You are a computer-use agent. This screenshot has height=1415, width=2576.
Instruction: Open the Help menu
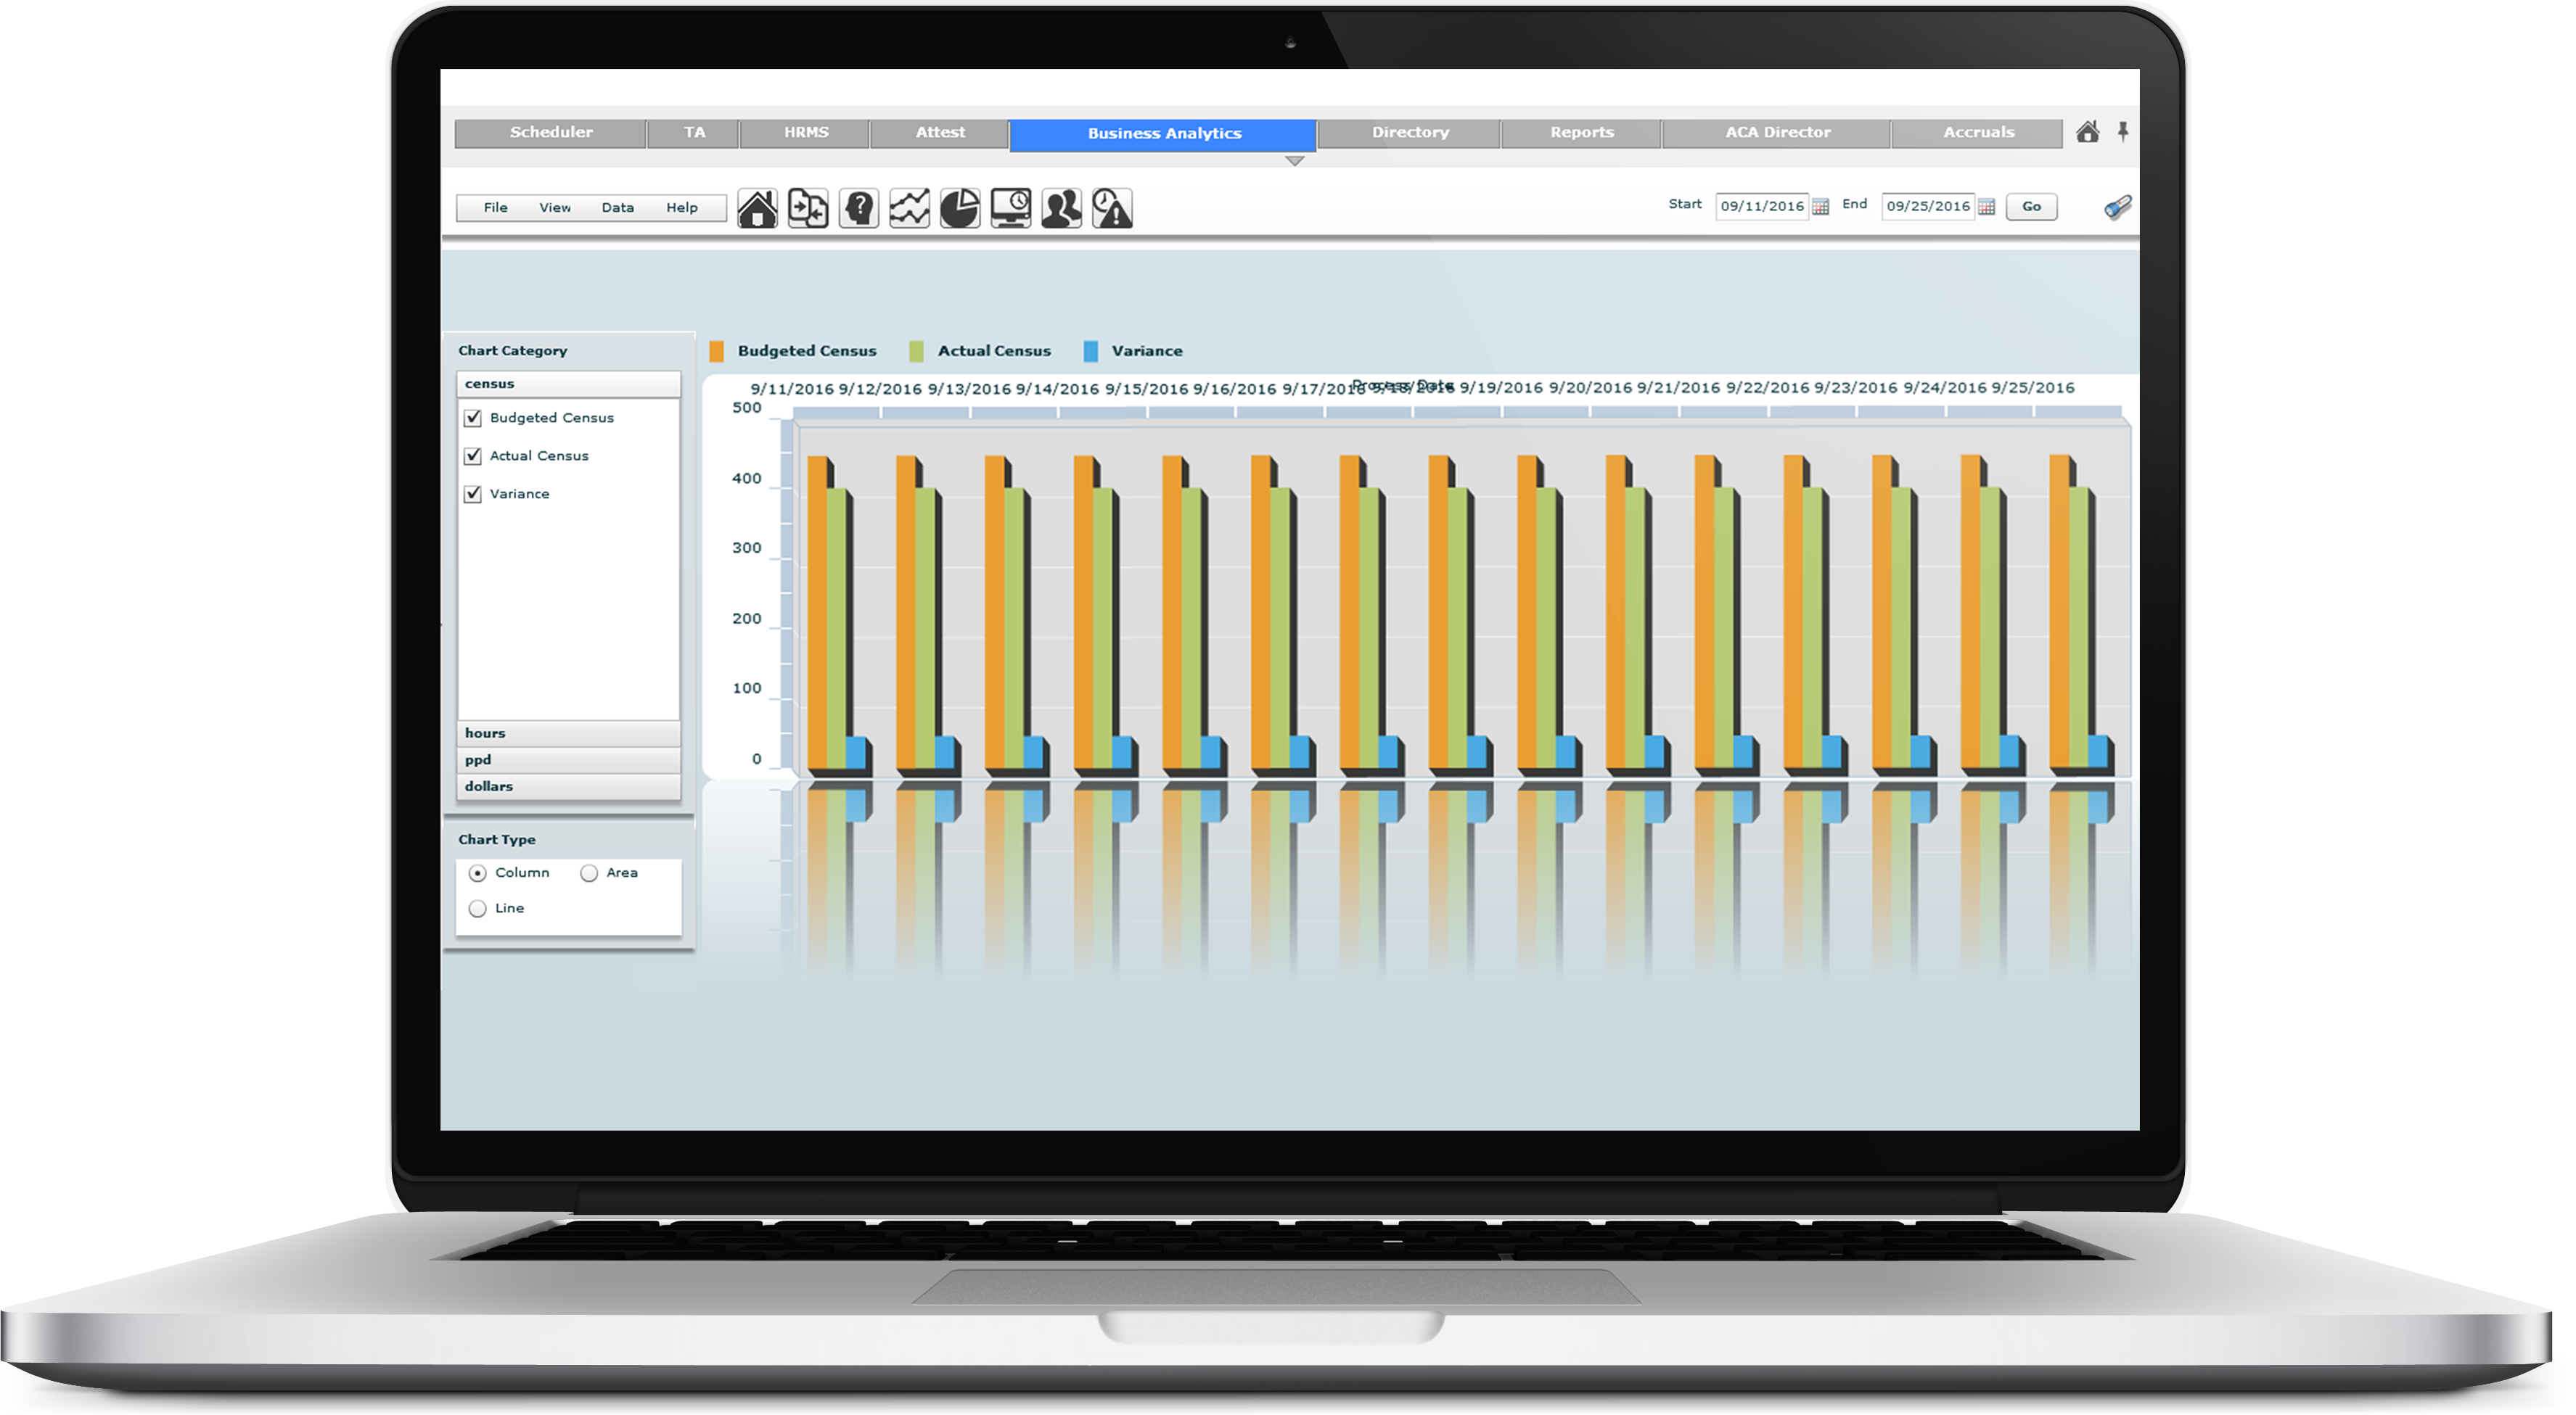tap(682, 208)
